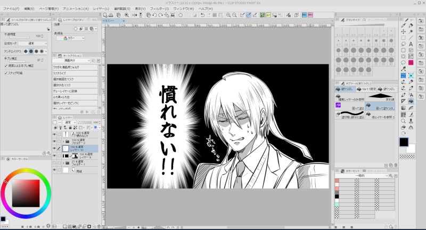
Task: Select the Text tool marked A
Action: [x=411, y=44]
